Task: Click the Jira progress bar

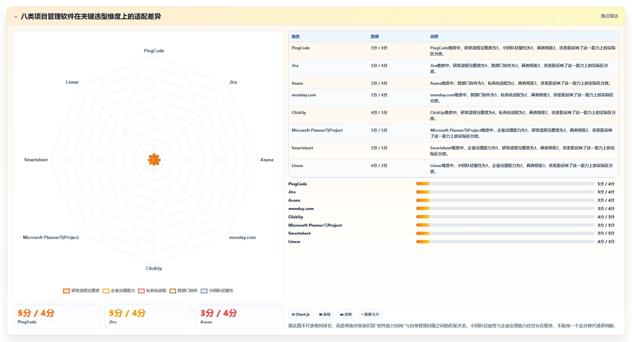Action: click(505, 192)
